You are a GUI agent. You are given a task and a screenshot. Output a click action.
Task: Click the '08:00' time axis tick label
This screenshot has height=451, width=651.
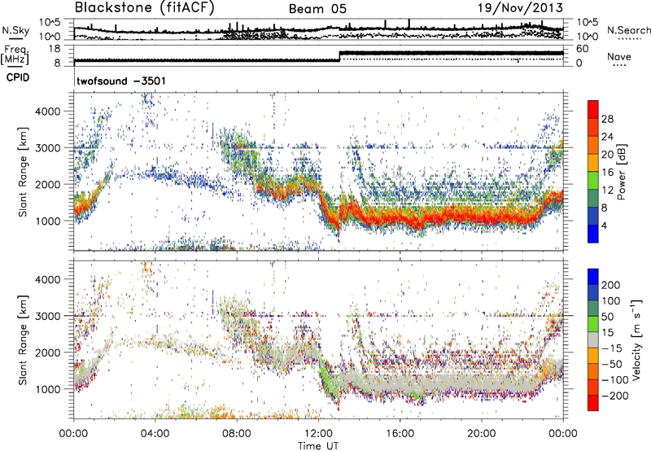coord(237,434)
